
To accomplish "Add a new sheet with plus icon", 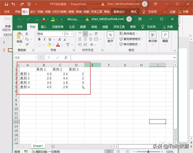I will [x=53, y=146].
